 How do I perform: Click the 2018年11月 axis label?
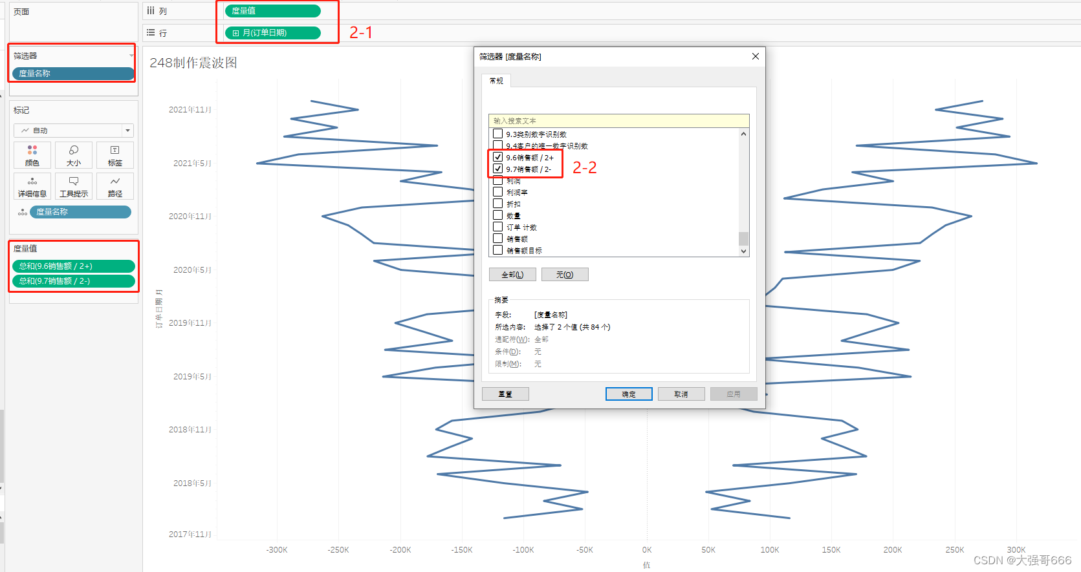click(190, 430)
